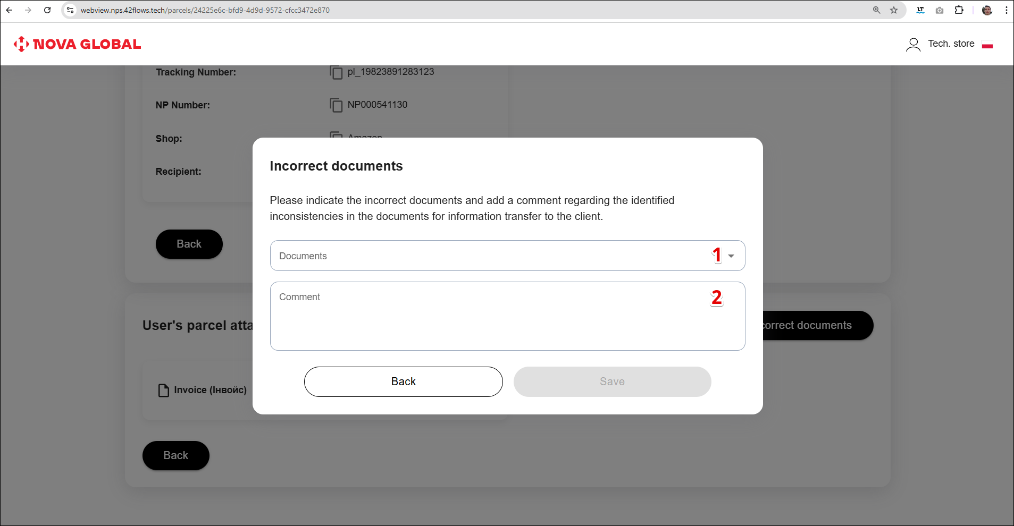
Task: Bookmark this page with star icon
Action: (x=894, y=10)
